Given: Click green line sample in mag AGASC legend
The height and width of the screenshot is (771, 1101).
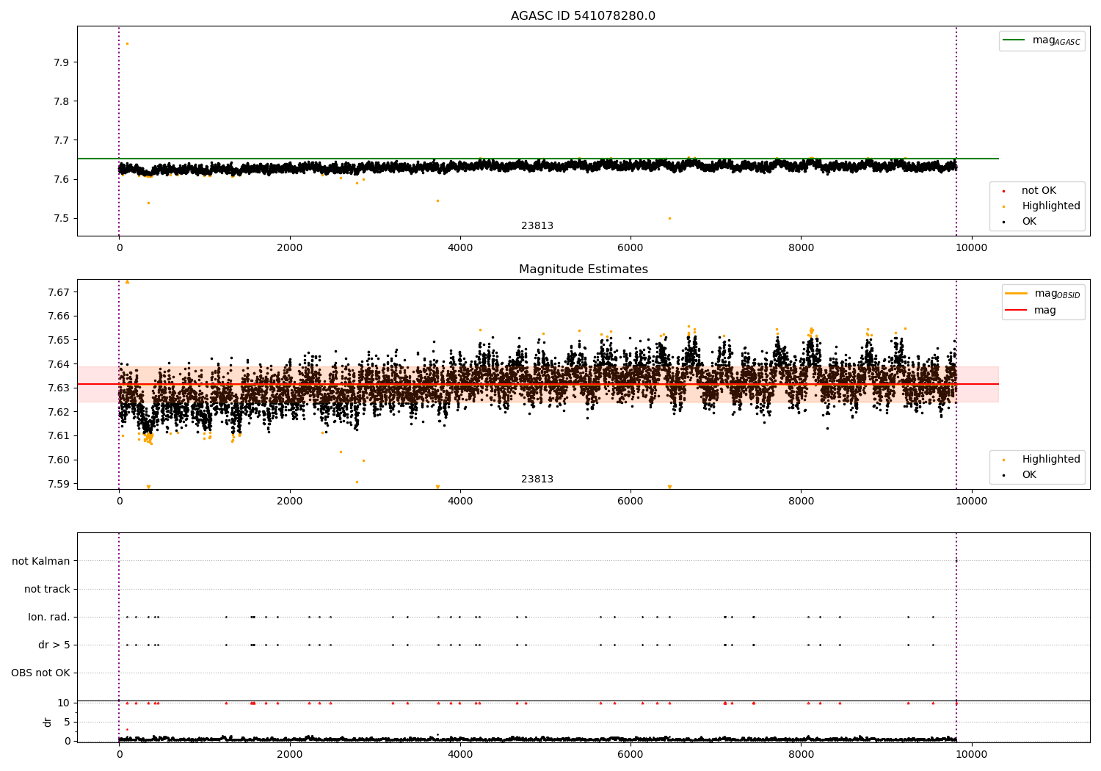Looking at the screenshot, I should click(x=1013, y=40).
